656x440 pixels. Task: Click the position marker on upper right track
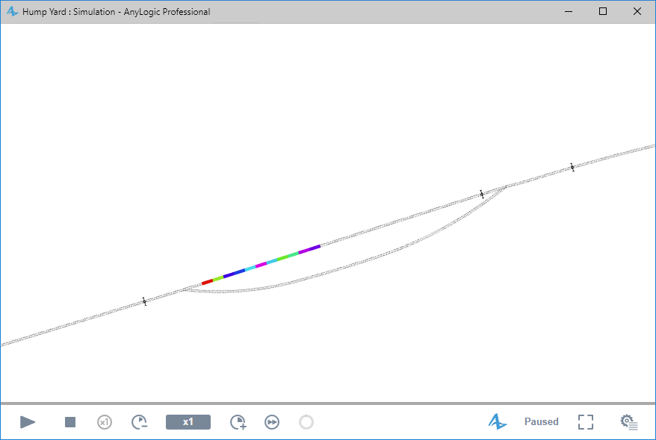coord(572,167)
